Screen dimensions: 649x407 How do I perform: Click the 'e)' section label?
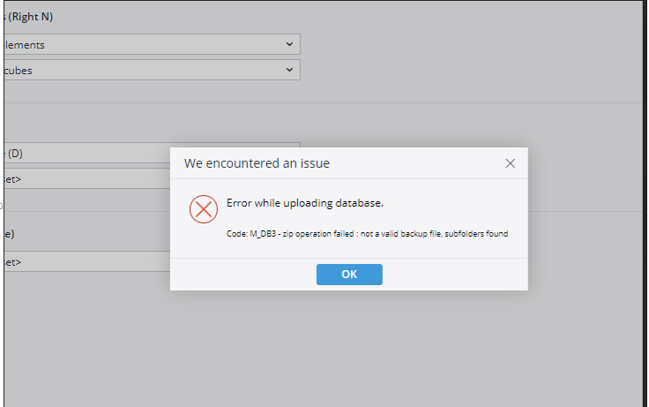[x=9, y=234]
